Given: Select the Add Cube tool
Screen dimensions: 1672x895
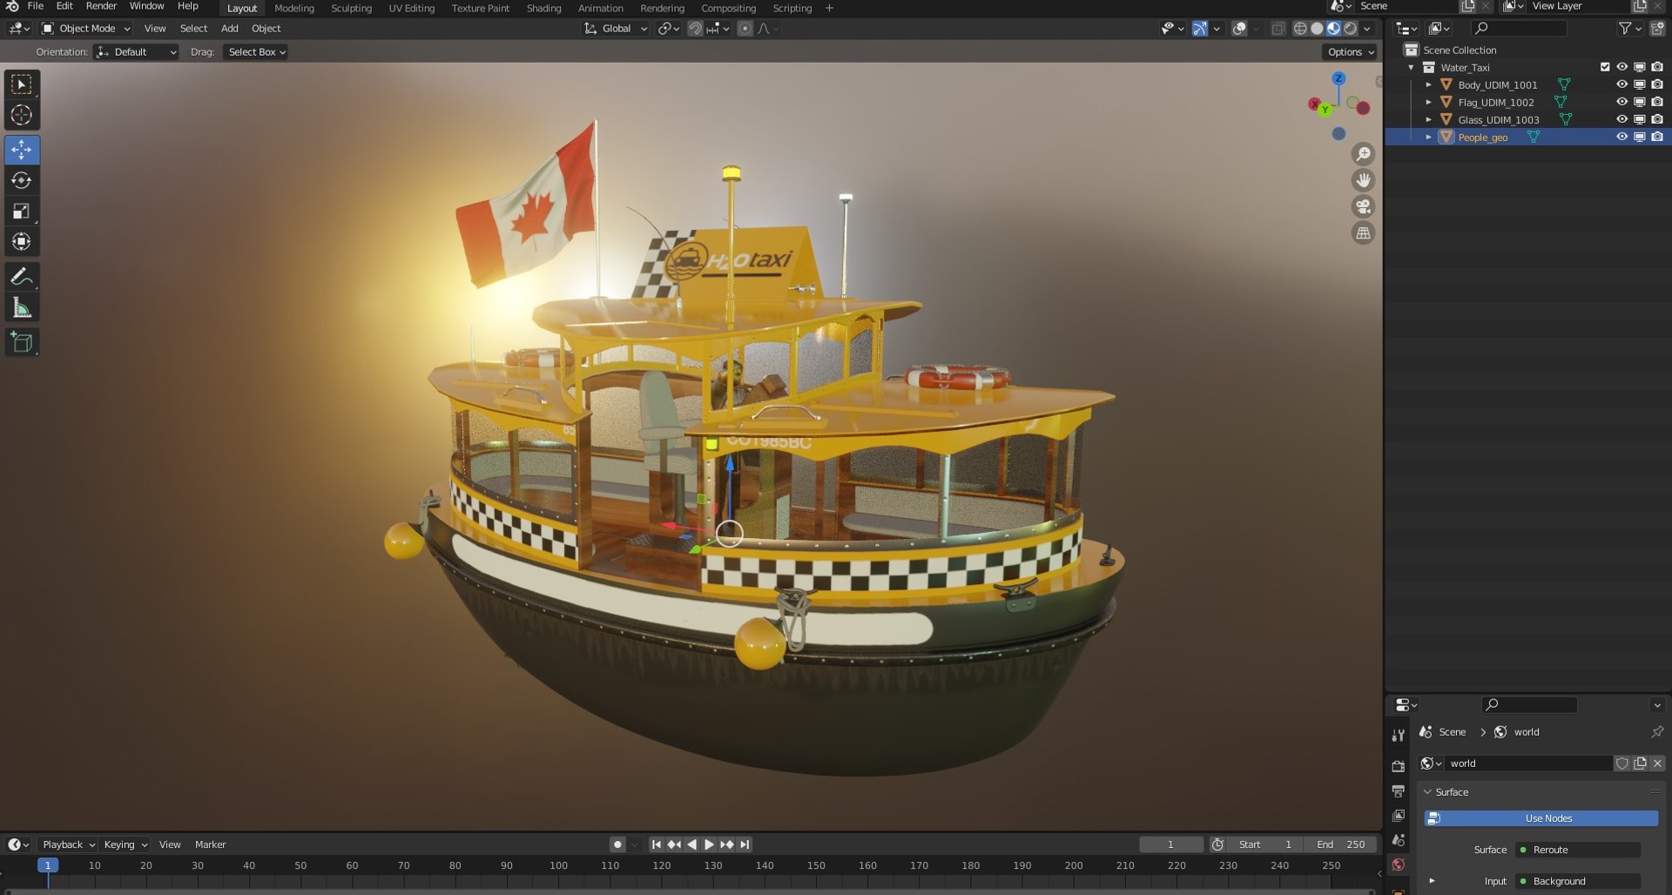Looking at the screenshot, I should pos(22,342).
